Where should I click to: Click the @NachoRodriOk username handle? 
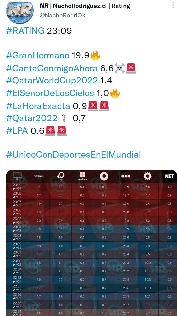coord(62,15)
